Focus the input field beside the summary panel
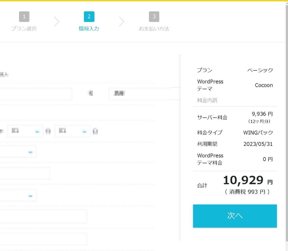This screenshot has height=251, width=288. [x=143, y=94]
